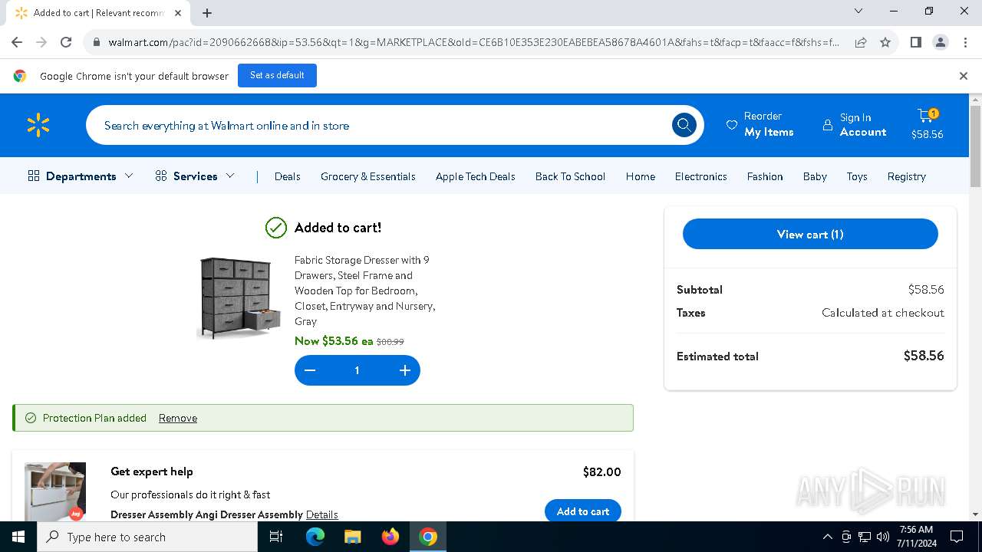Open the cart icon showing $58.56
The width and height of the screenshot is (982, 552).
927,124
